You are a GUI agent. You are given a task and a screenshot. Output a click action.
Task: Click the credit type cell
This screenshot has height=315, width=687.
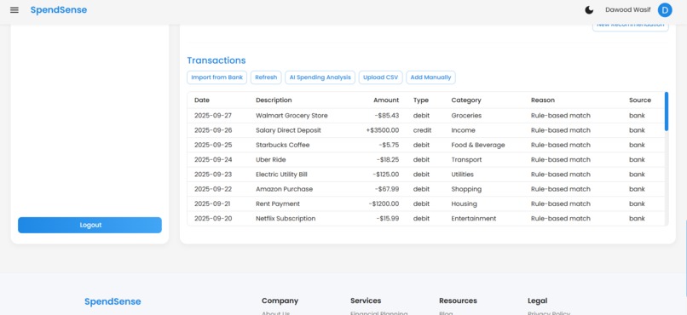pyautogui.click(x=423, y=130)
